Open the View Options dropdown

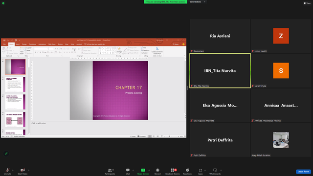tap(197, 2)
